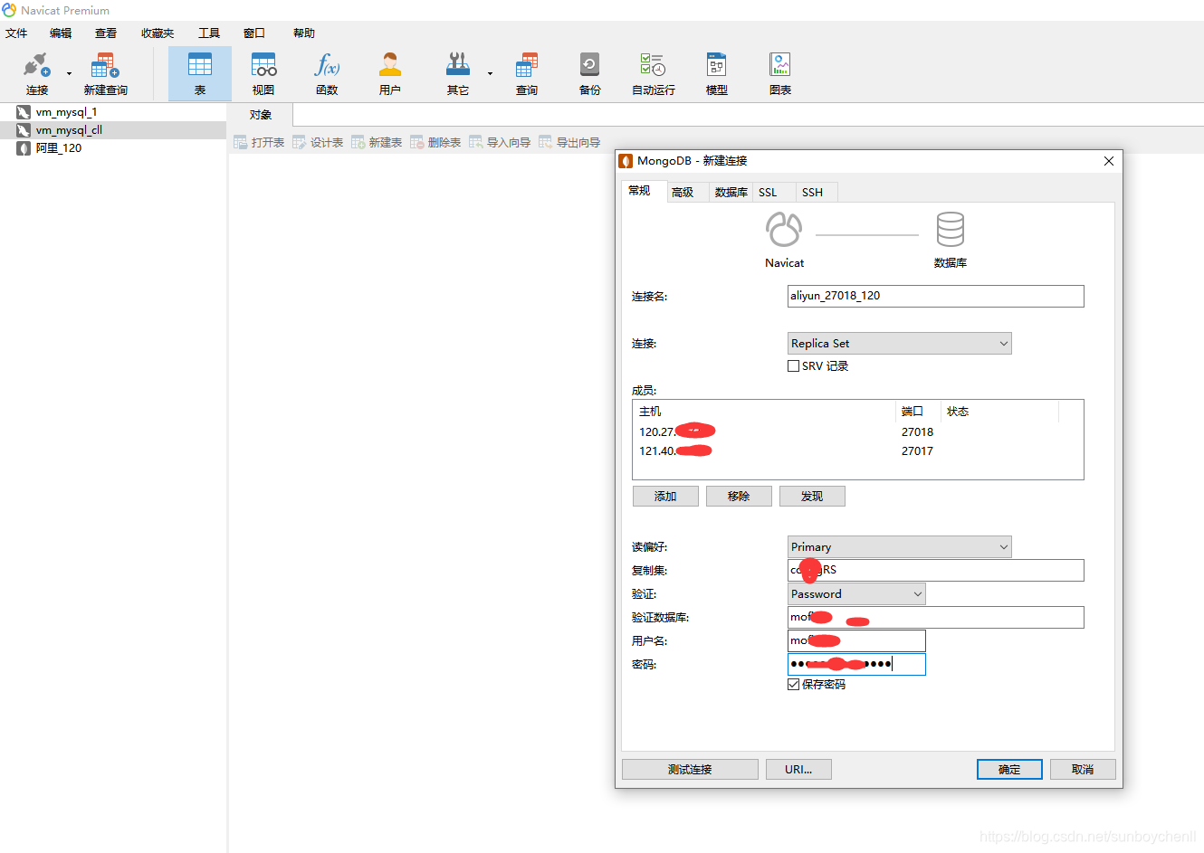Click the Charts toolbar icon

pyautogui.click(x=780, y=73)
